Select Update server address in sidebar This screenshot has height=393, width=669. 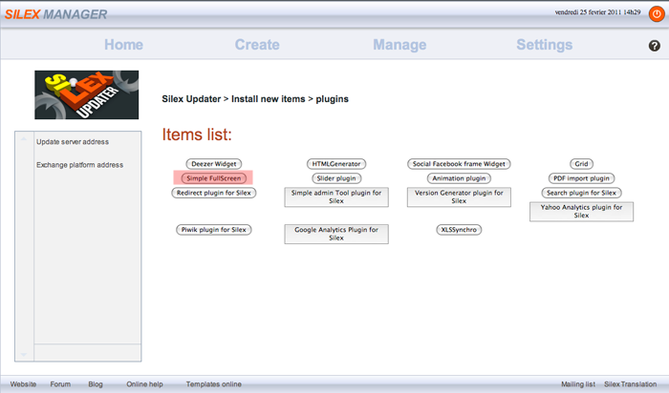(73, 142)
